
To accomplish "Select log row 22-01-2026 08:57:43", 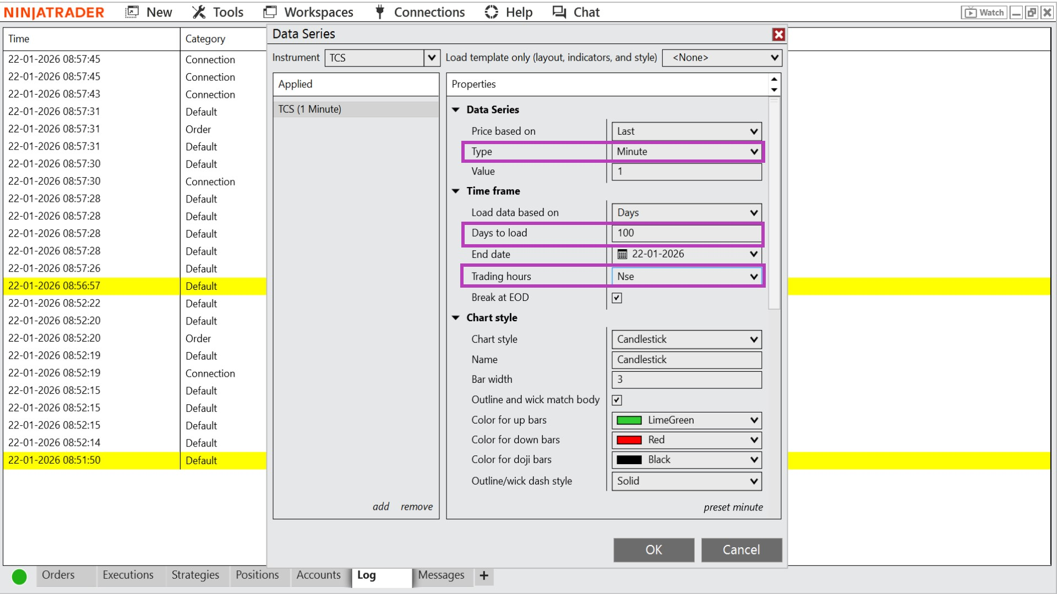I will coord(135,94).
